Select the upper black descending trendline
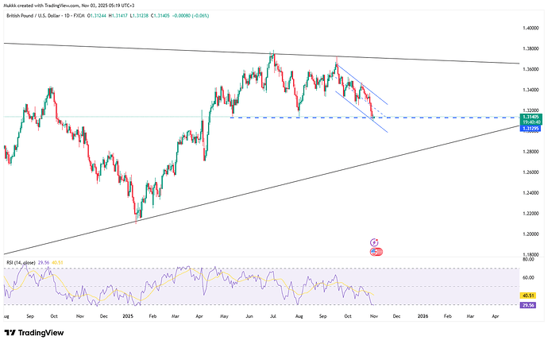Image resolution: width=548 pixels, height=344 pixels. (159, 48)
